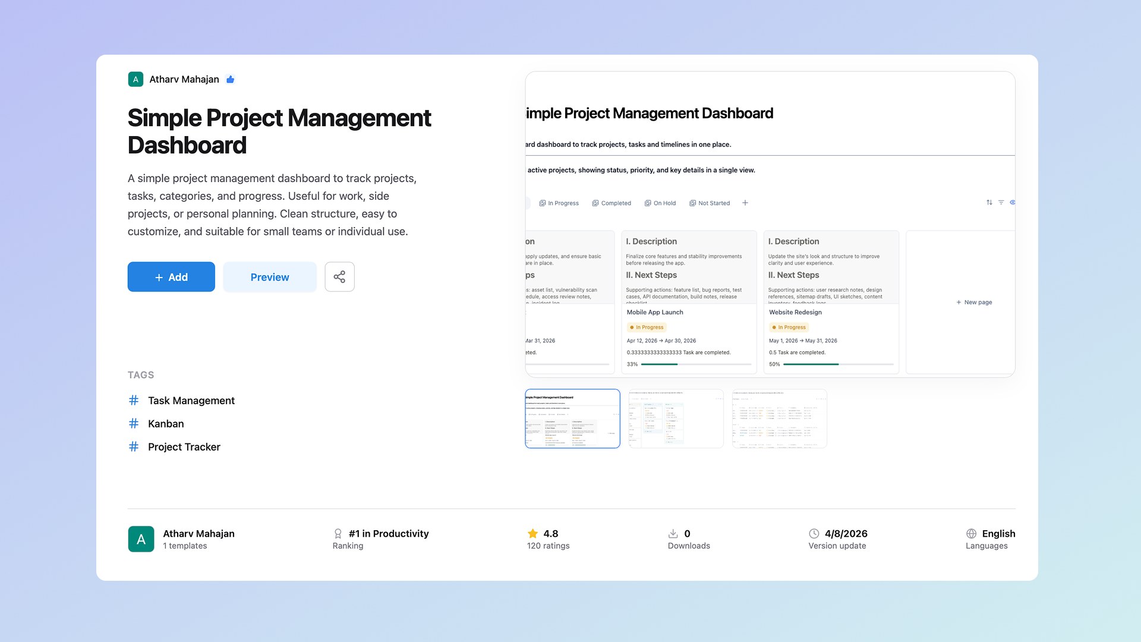The width and height of the screenshot is (1141, 642).
Task: Click the Preview button
Action: click(x=269, y=277)
